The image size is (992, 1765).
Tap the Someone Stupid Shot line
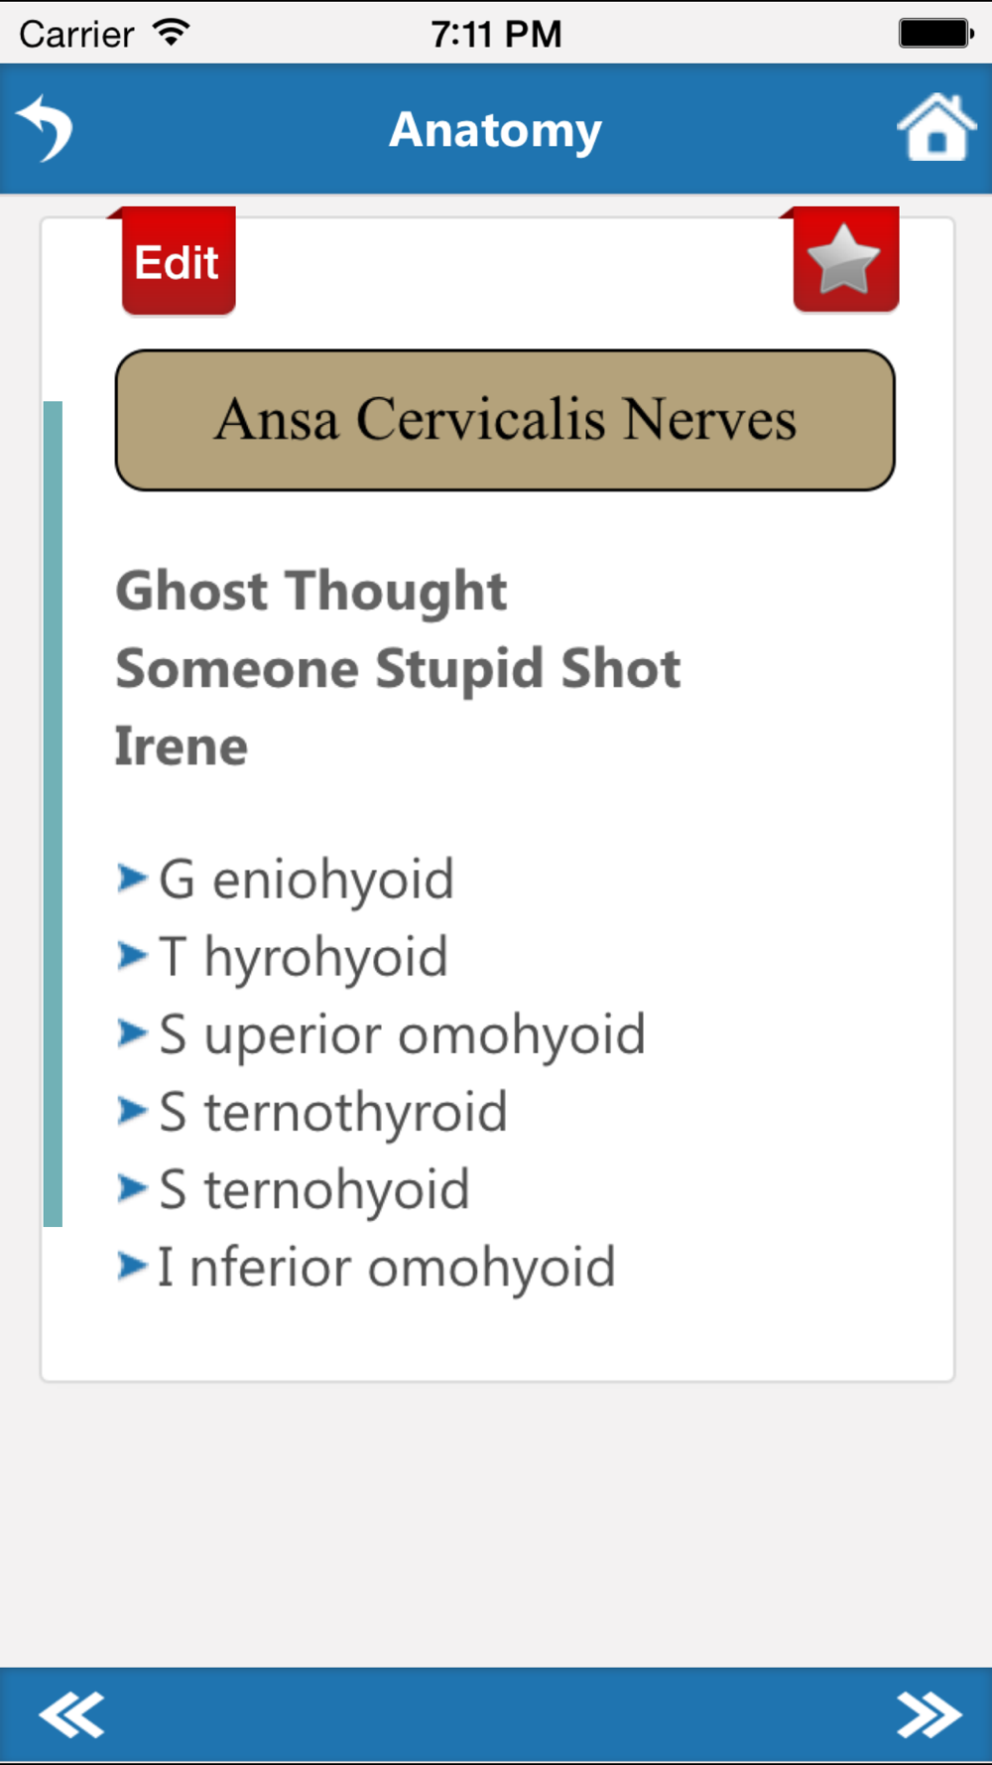398,668
